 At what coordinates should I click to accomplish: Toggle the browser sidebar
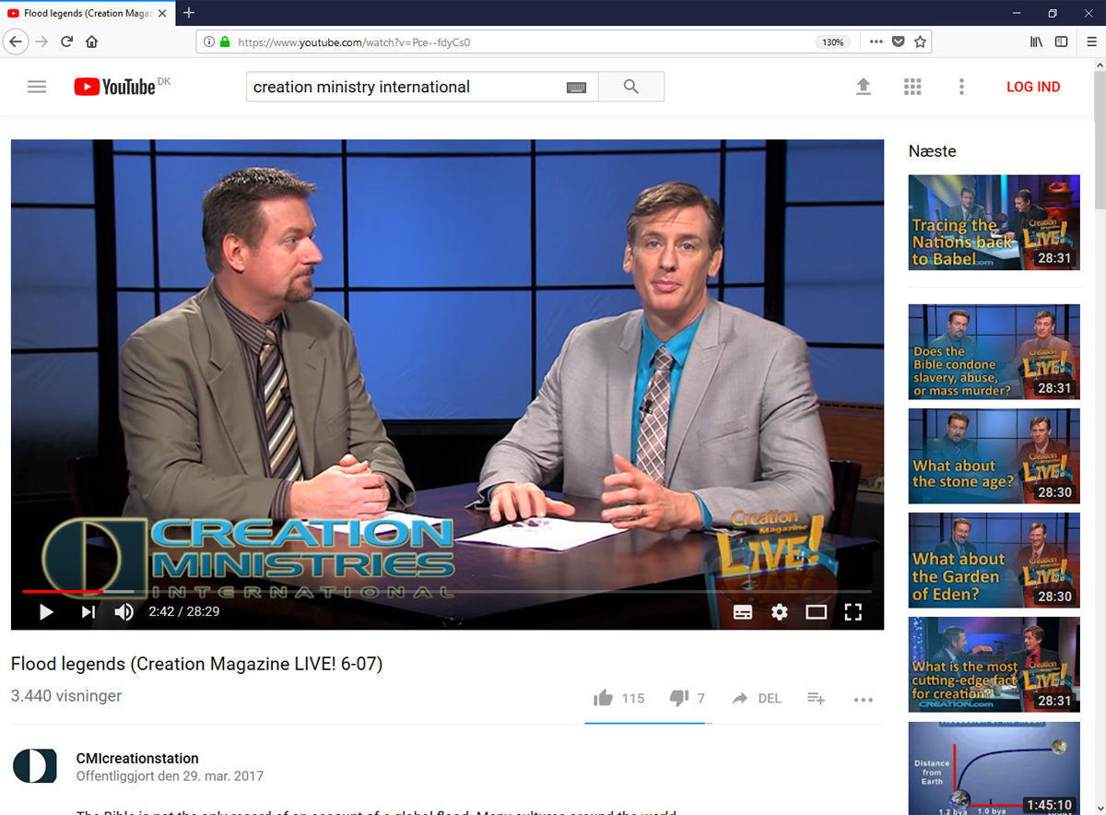point(1062,42)
